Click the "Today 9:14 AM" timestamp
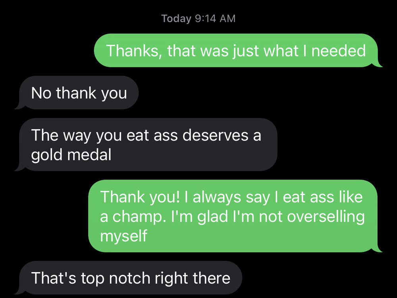397x298 pixels. pos(198,19)
